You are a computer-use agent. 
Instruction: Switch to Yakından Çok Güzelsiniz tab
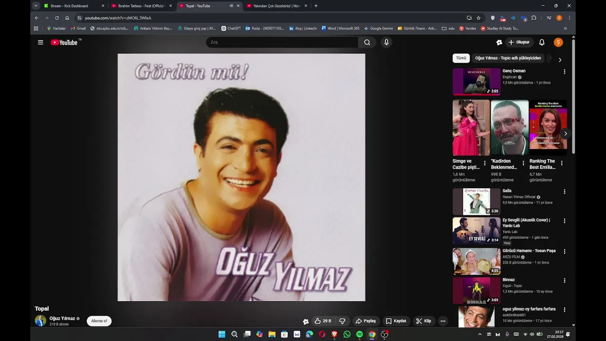276,6
